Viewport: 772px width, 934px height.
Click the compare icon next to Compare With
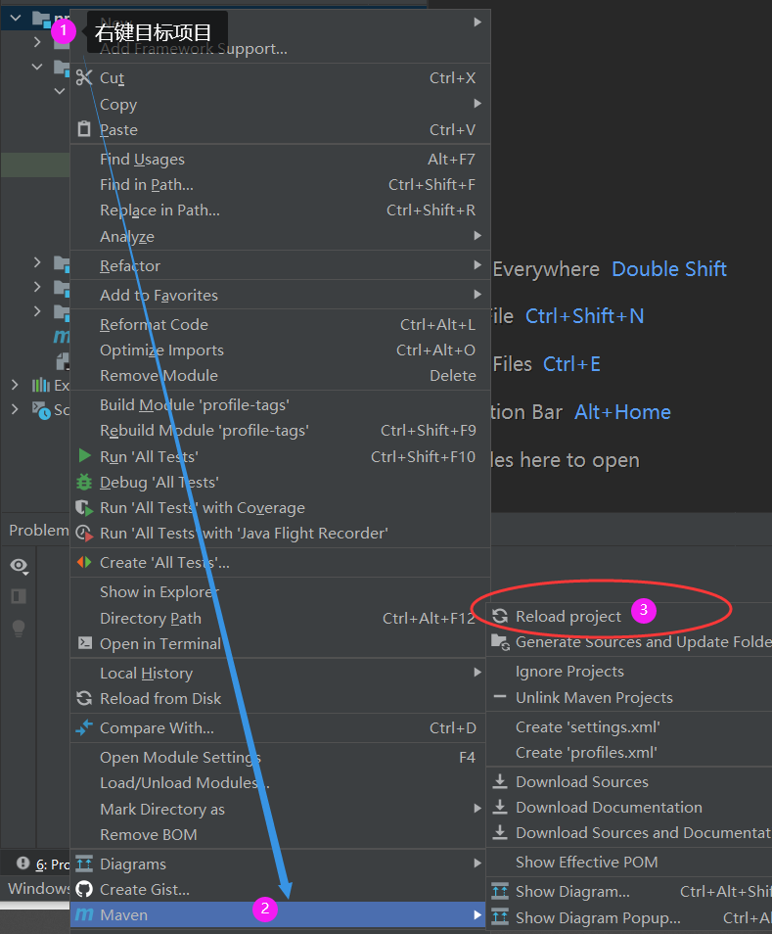pos(85,728)
